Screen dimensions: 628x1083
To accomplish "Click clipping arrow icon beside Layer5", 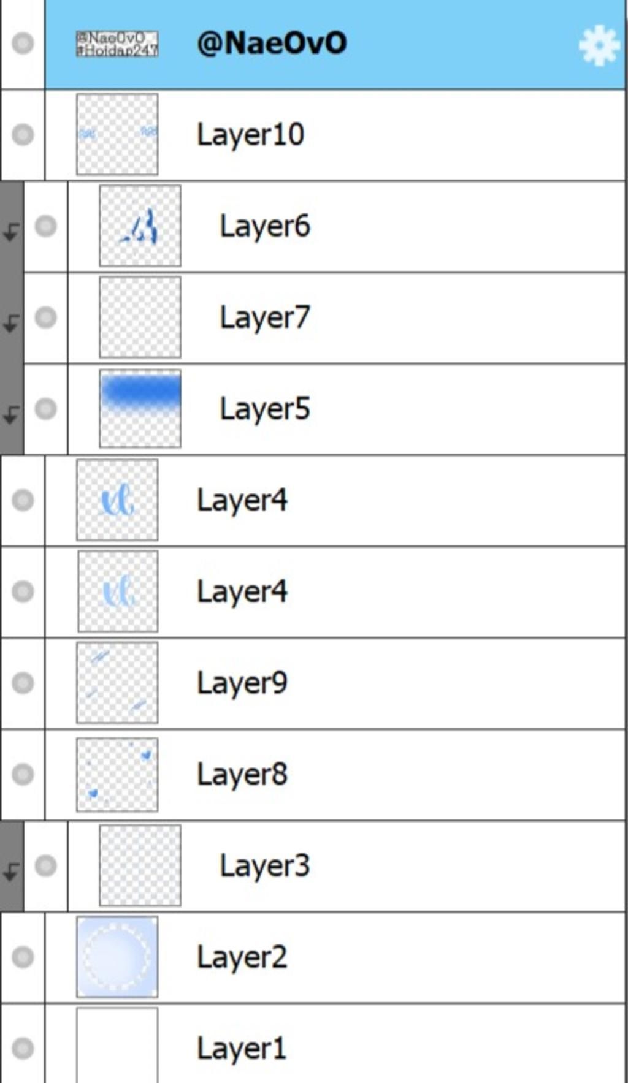I will [x=11, y=415].
